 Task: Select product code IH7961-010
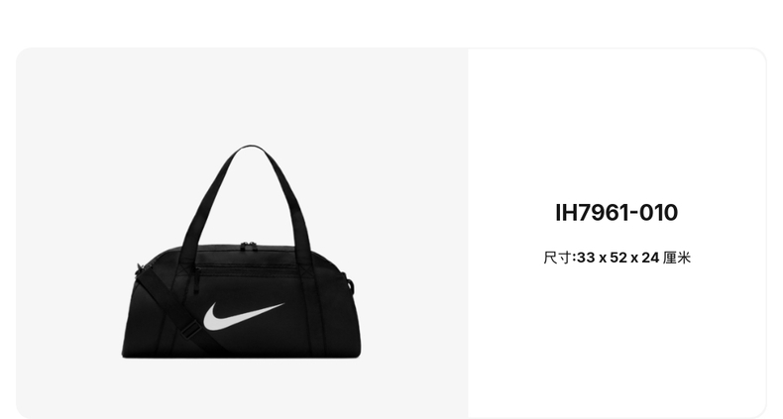(x=616, y=213)
